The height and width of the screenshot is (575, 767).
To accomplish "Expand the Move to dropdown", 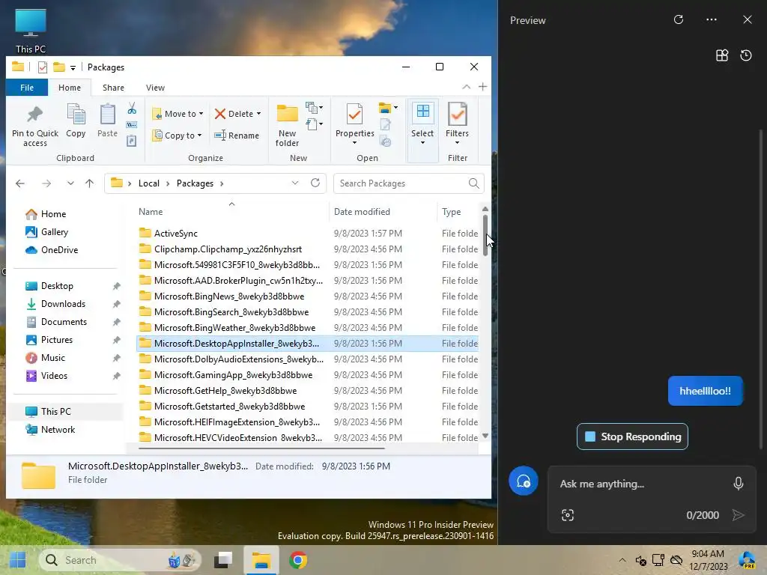I will 201,114.
